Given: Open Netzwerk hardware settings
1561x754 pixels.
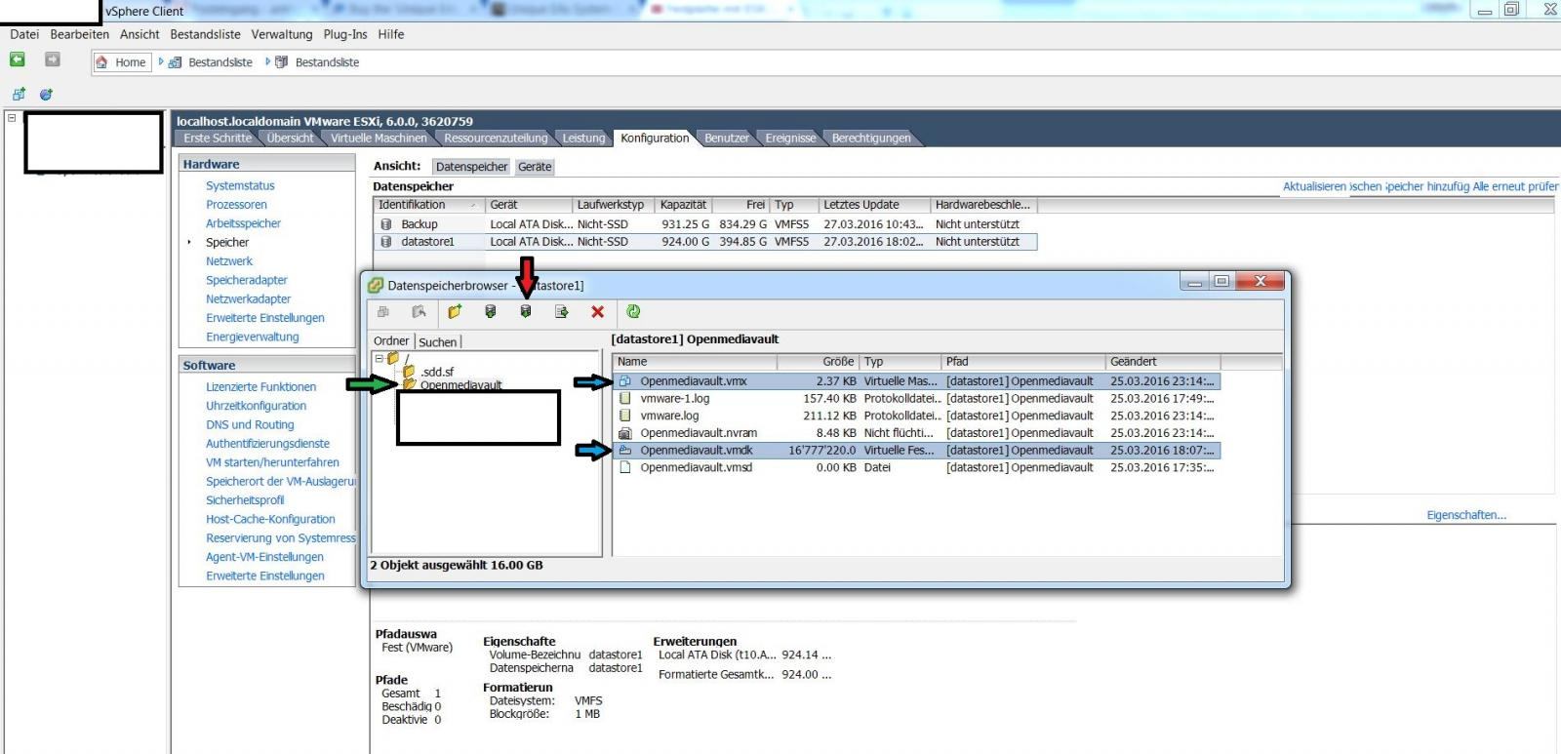Looking at the screenshot, I should [x=229, y=261].
